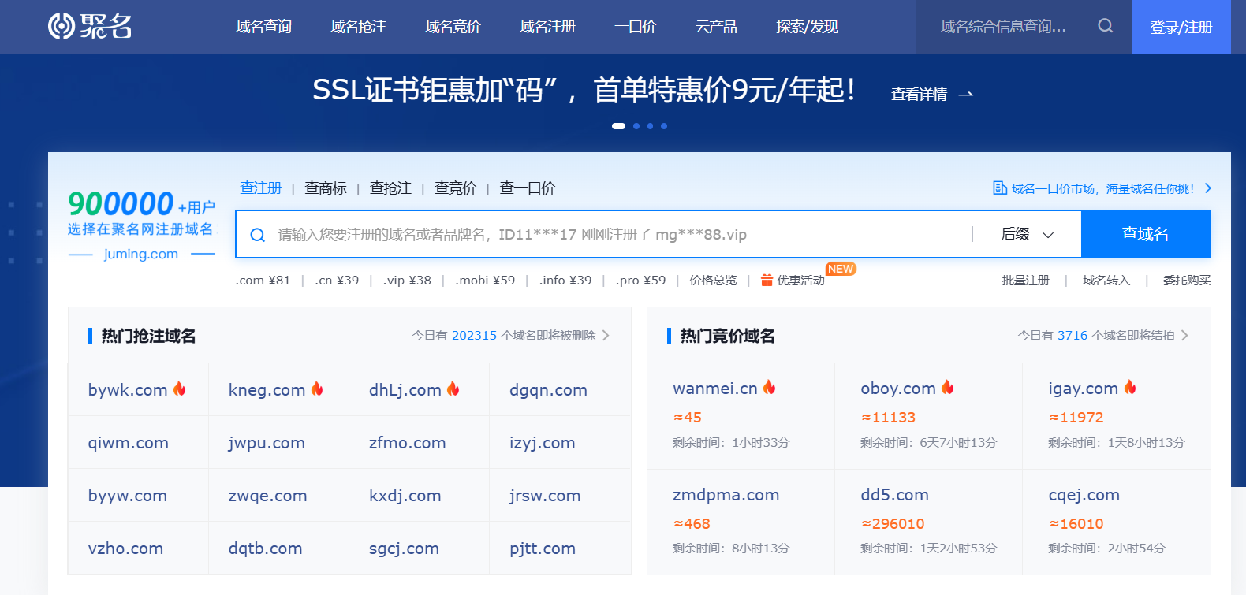
Task: Open 查看详情 banner link
Action: point(920,95)
